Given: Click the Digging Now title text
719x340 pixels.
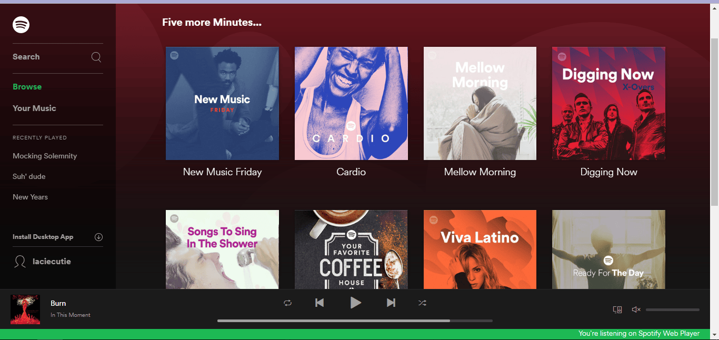Looking at the screenshot, I should 608,172.
